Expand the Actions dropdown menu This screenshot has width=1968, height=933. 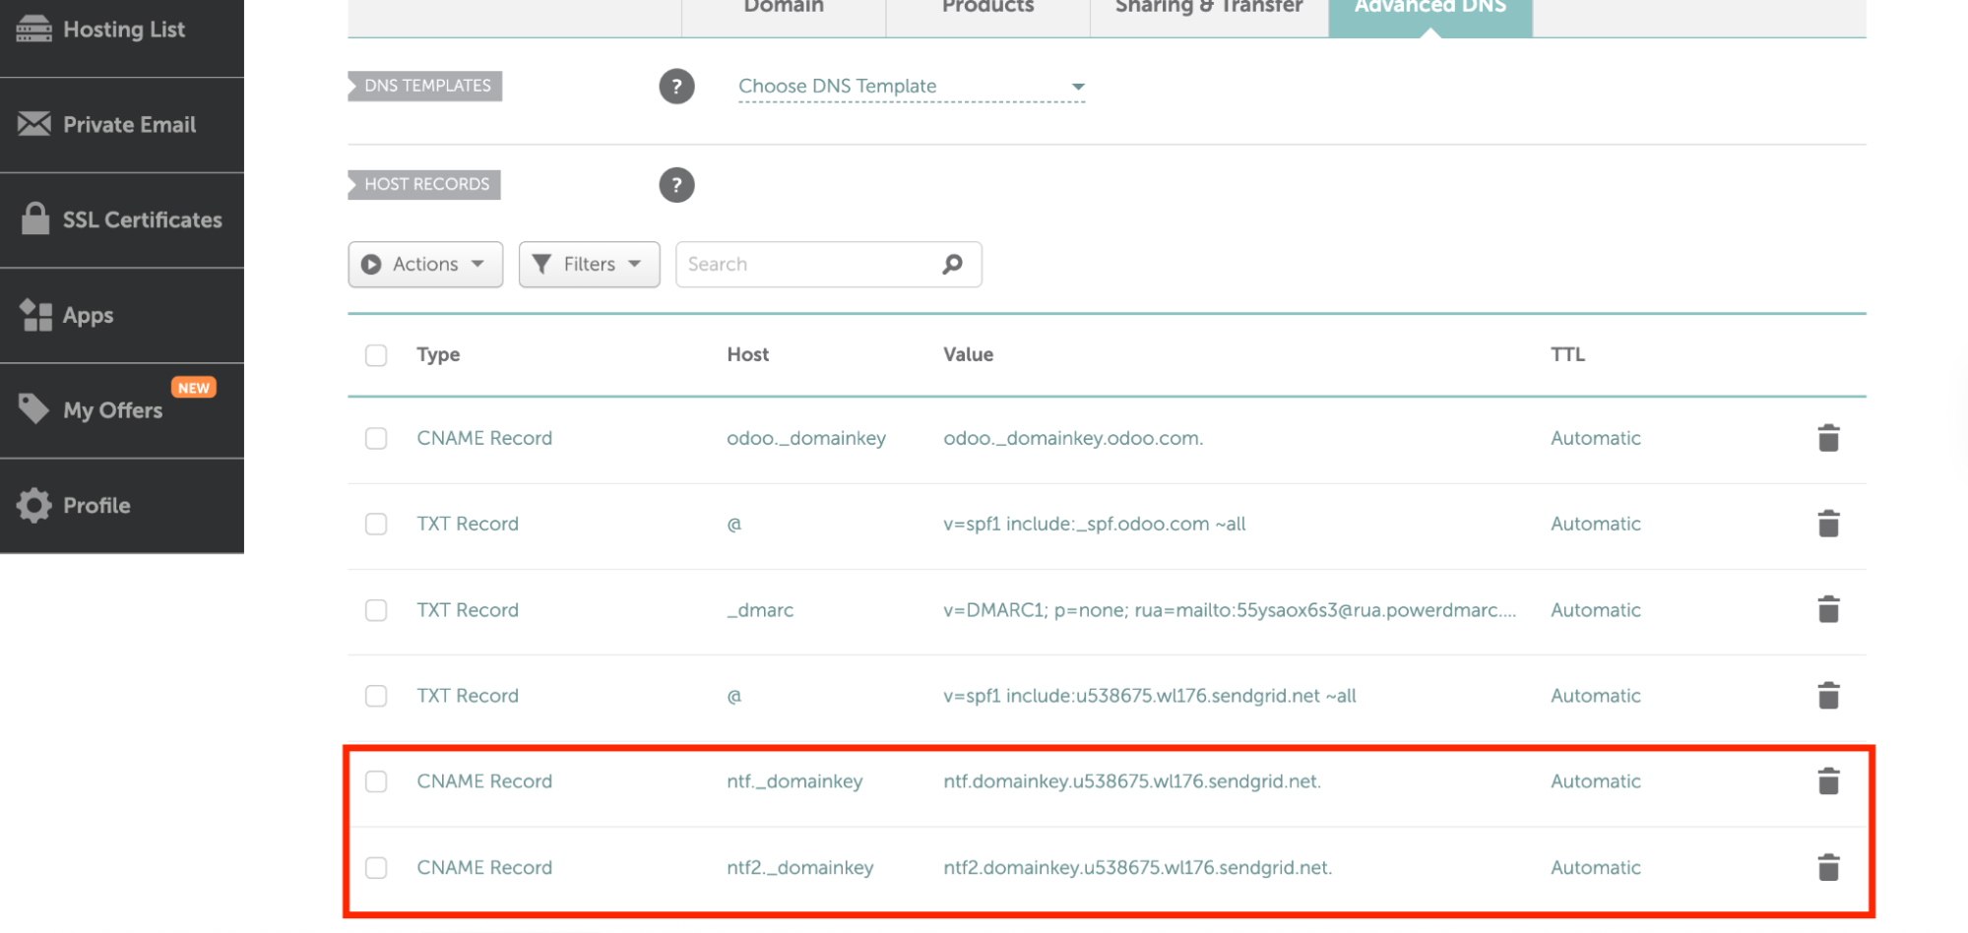coord(424,264)
